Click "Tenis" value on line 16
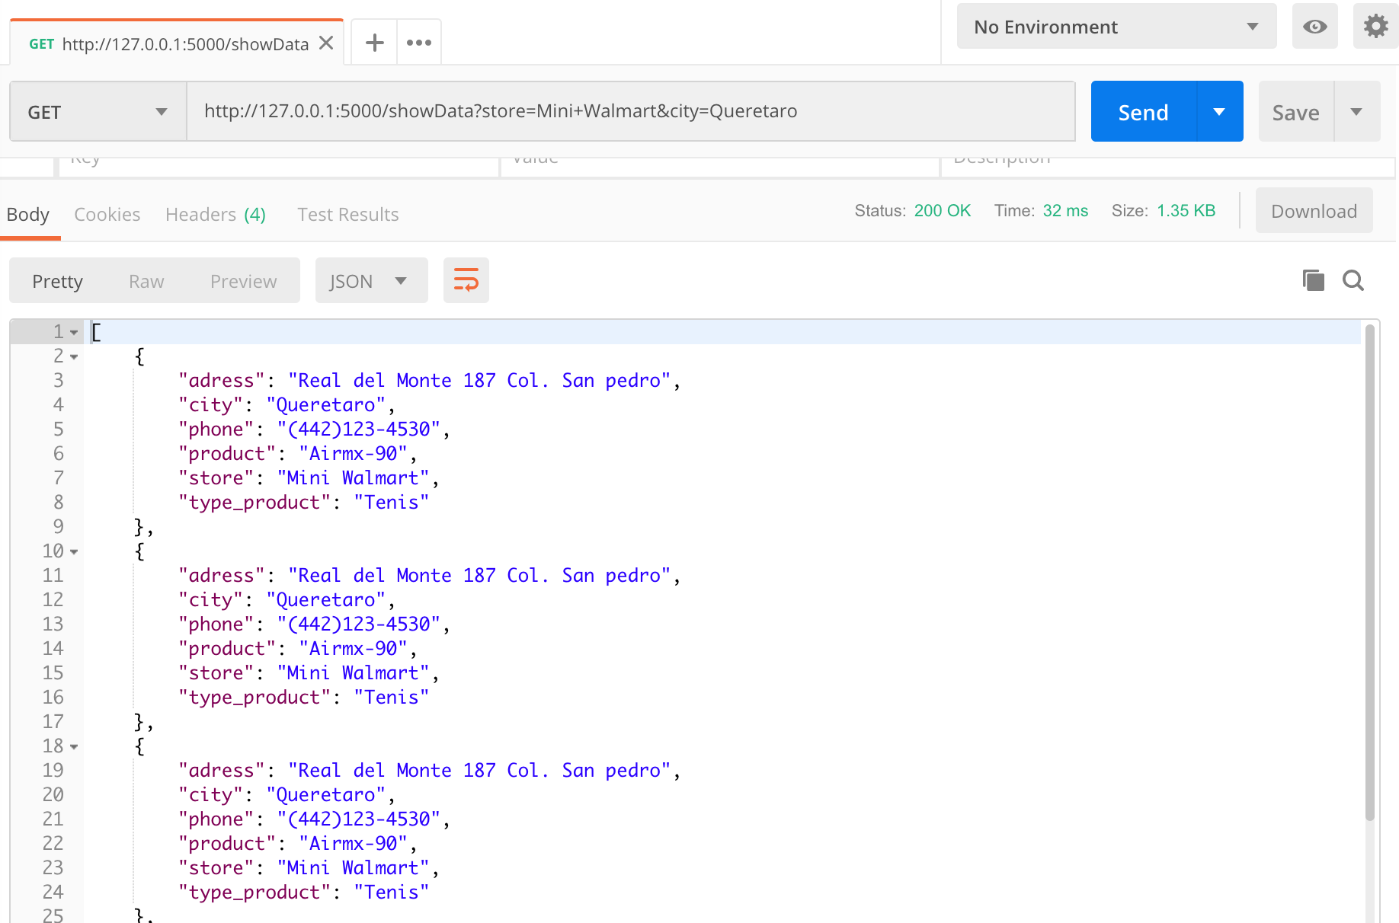Screen dimensions: 1399x923 [x=392, y=698]
